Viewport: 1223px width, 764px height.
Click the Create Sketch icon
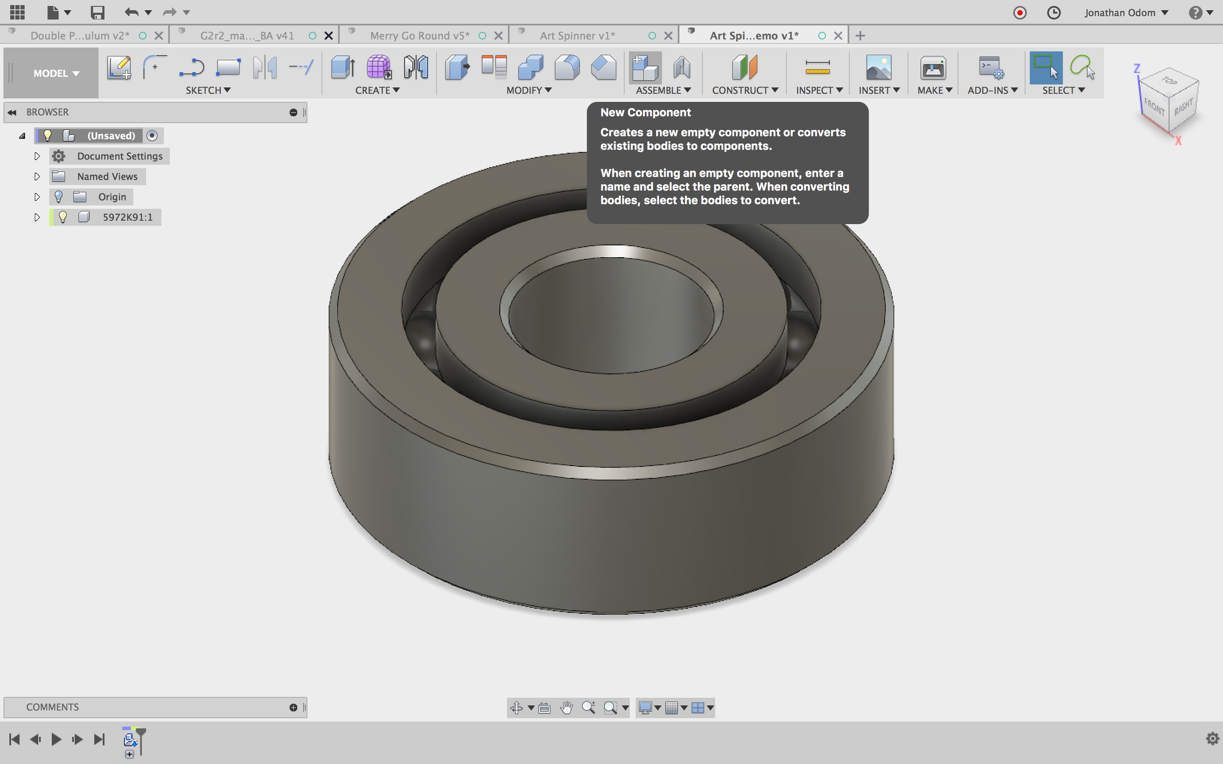coord(119,68)
